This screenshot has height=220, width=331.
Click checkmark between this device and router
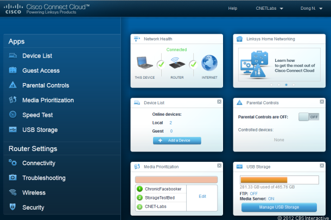click(161, 65)
